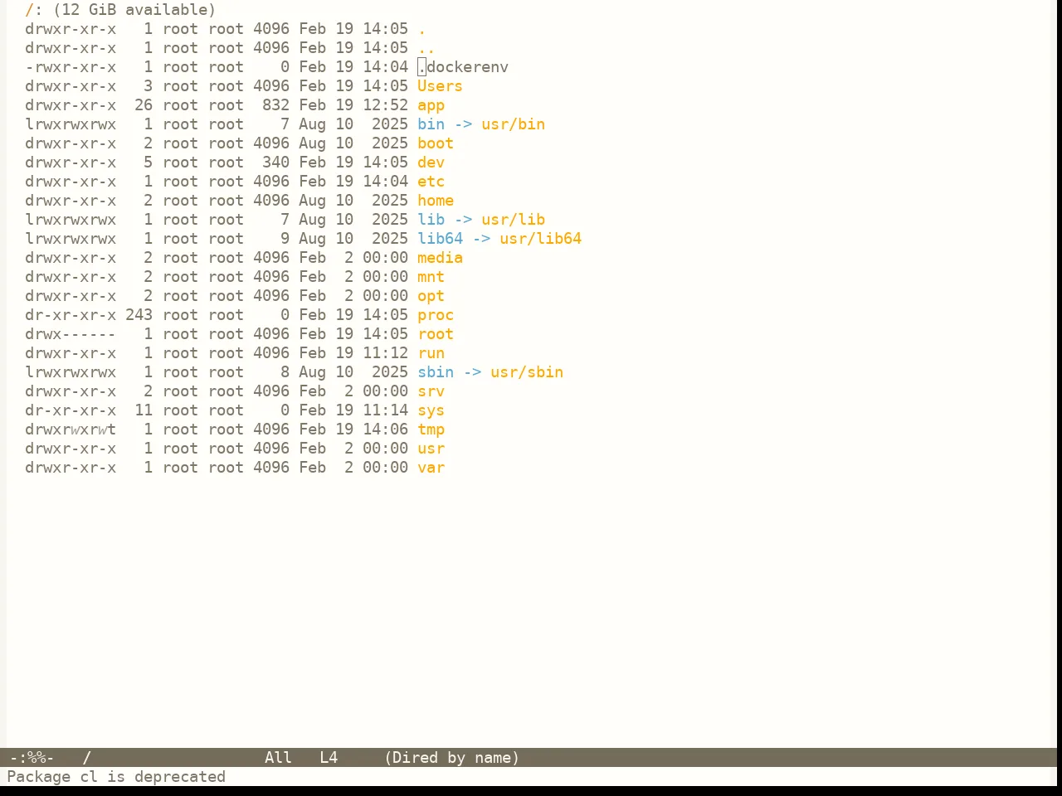Click the sbin symlink name
Viewport: 1062px width, 796px height.
(x=436, y=372)
